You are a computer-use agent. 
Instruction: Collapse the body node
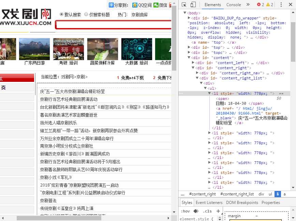click(185, 13)
